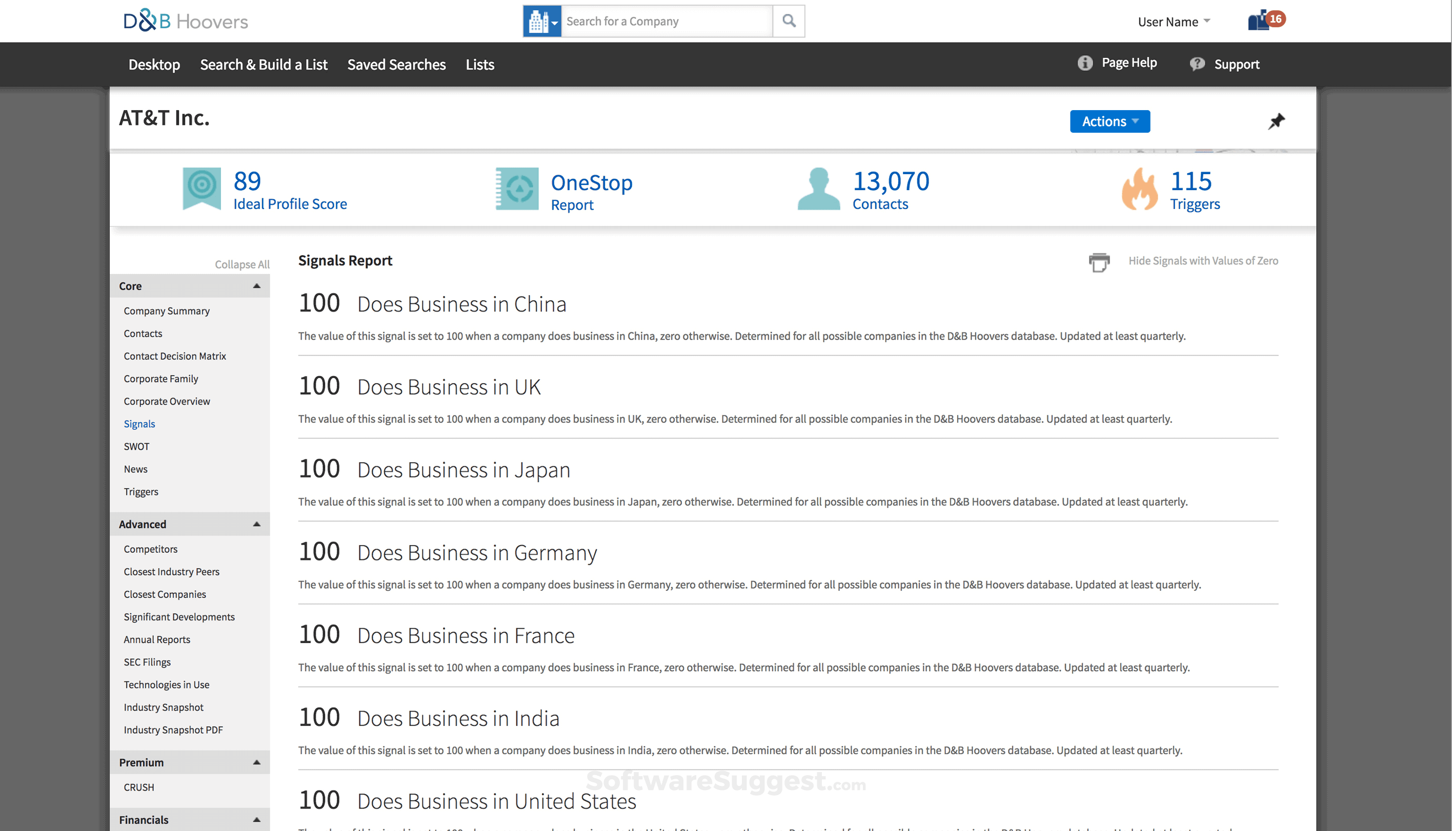Viewport: 1452px width, 831px height.
Task: Collapse the Core section
Action: (255, 287)
